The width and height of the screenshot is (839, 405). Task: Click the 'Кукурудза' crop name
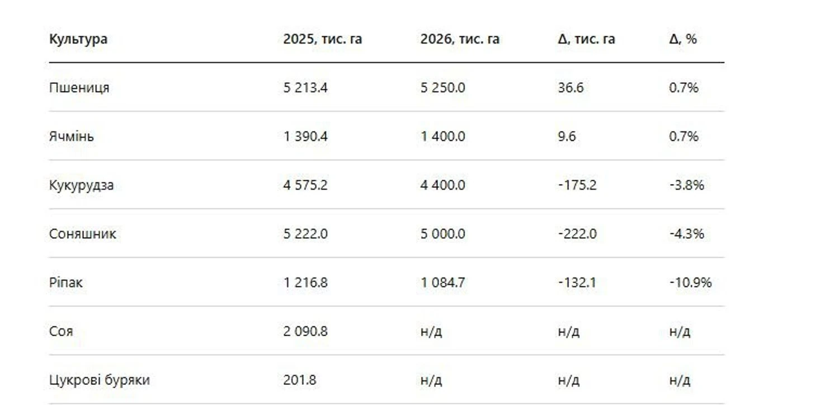(81, 185)
